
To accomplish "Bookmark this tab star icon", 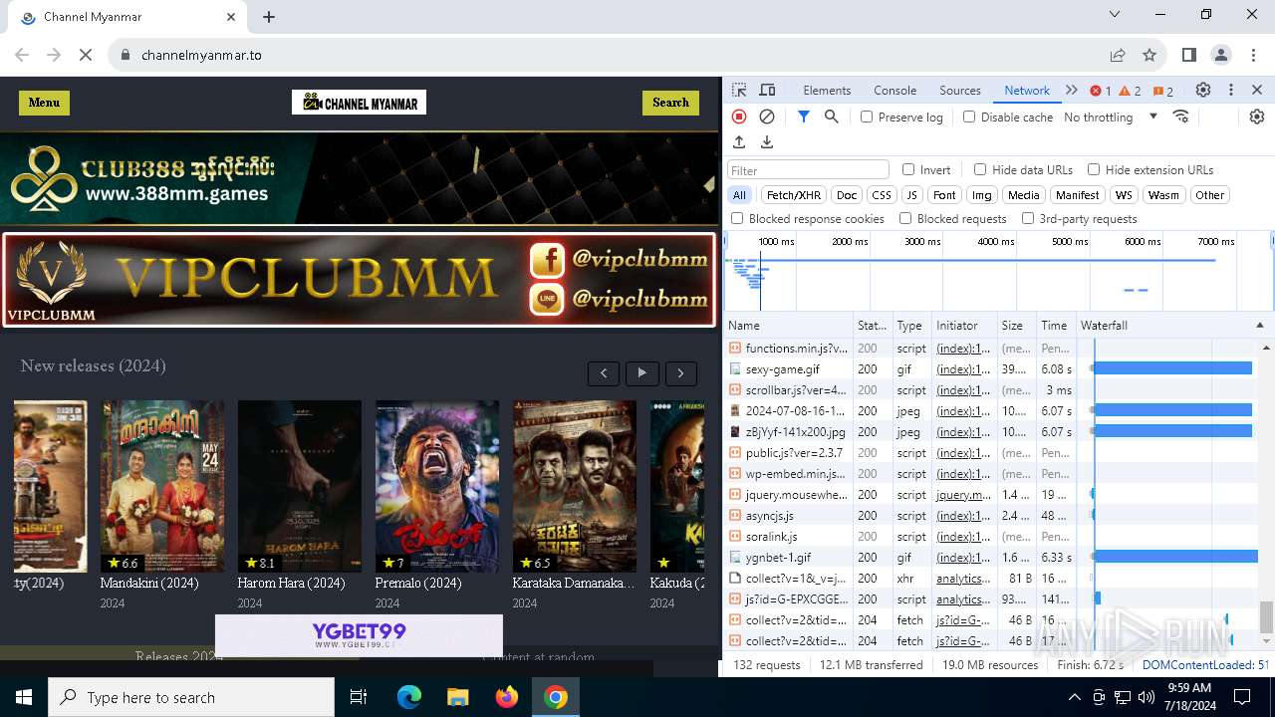I will (x=1149, y=55).
